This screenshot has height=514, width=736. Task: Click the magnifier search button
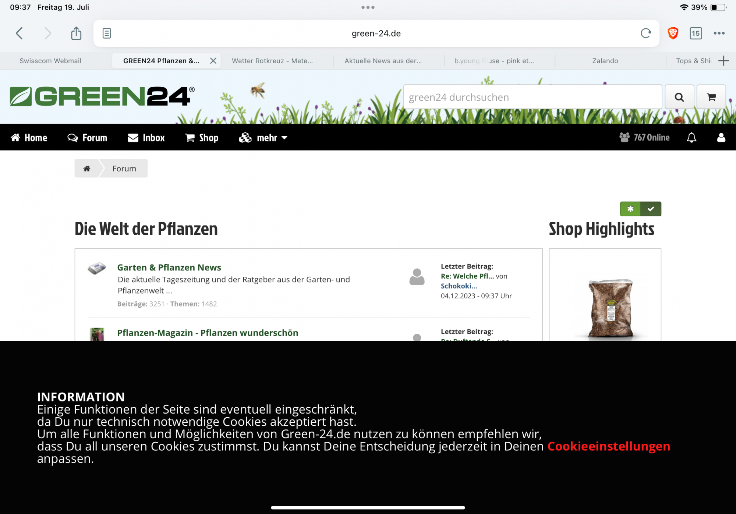point(679,97)
